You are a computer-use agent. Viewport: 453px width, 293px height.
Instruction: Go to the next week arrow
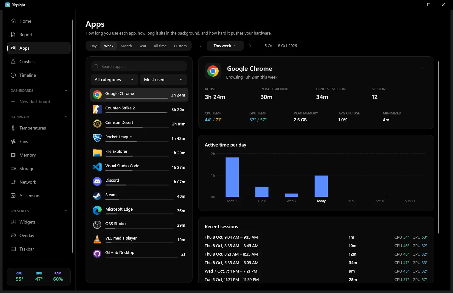tap(250, 46)
